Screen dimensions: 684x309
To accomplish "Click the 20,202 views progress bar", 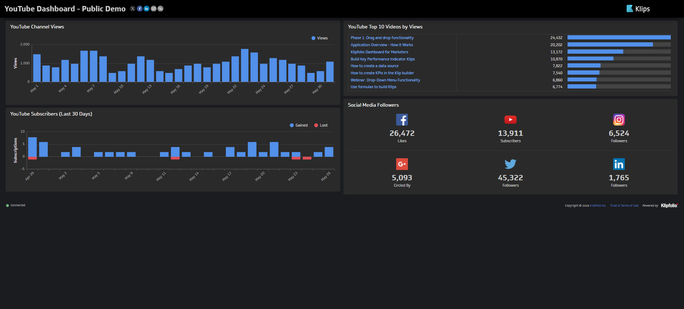I will (x=619, y=44).
